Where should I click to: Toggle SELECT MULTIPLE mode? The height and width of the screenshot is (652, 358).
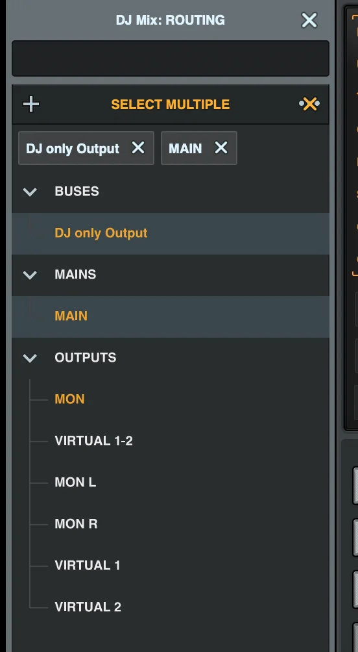click(x=171, y=104)
